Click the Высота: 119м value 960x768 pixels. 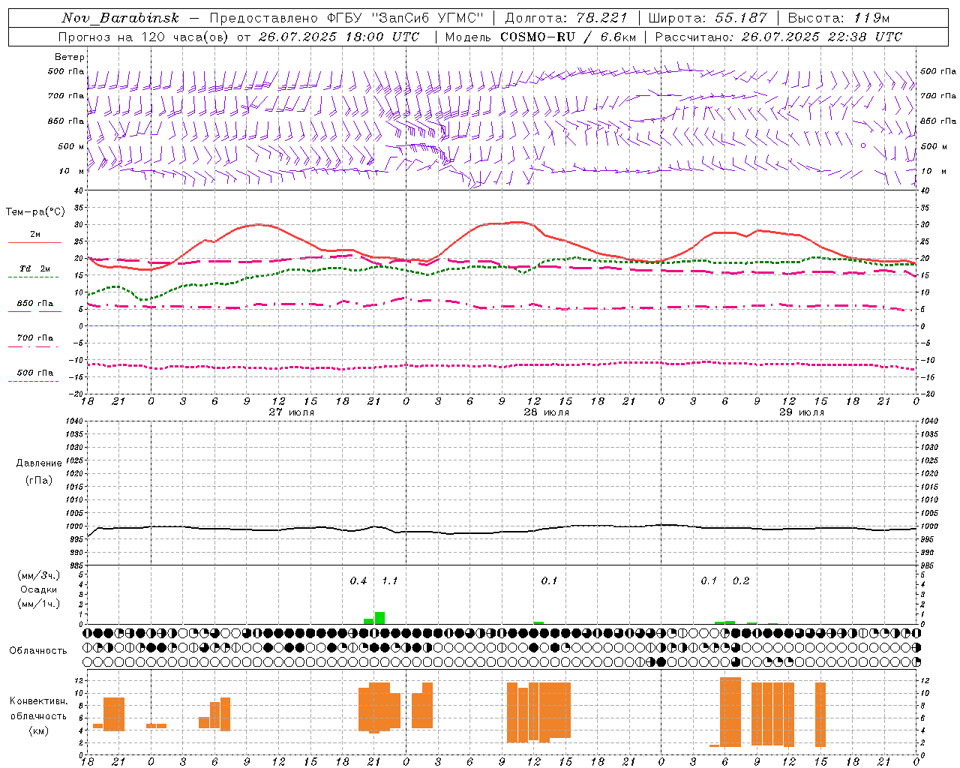pos(838,18)
